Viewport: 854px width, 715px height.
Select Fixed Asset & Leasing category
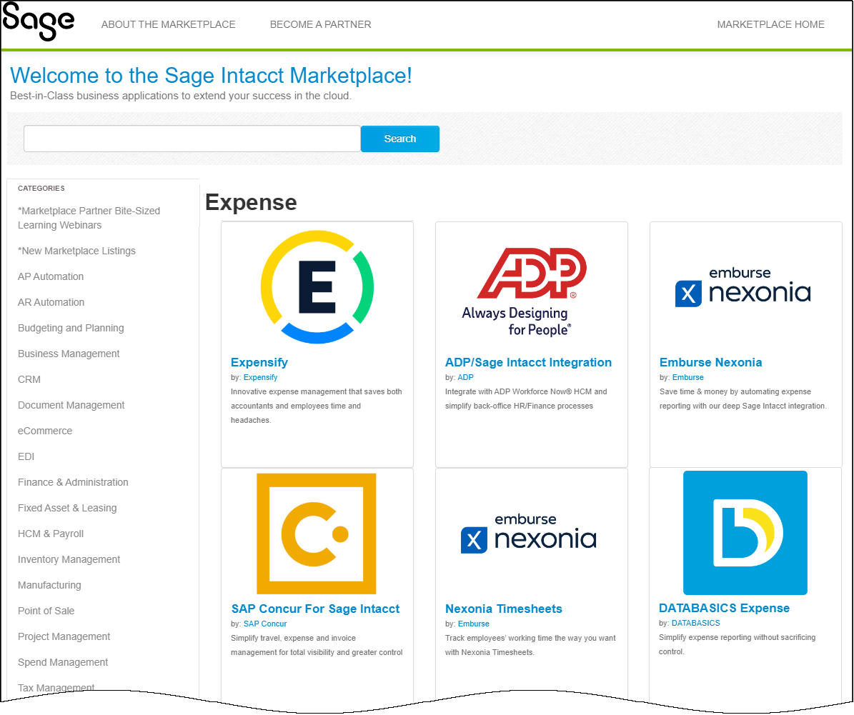coord(67,508)
